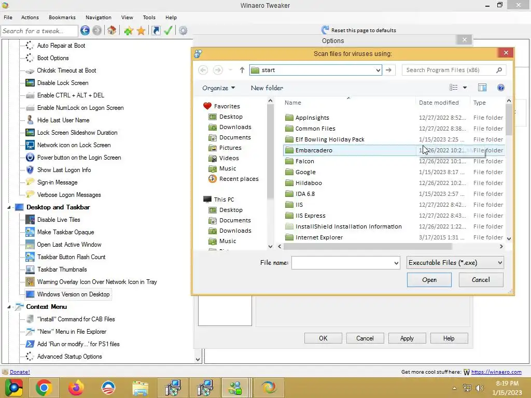Select Recent places in file dialog sidebar
This screenshot has height=398, width=531.
click(239, 179)
